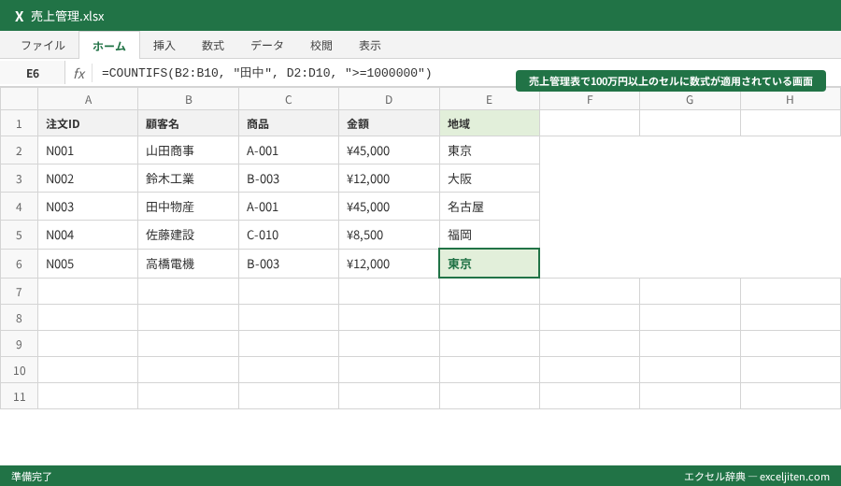Select the 注文ID header cell

tap(88, 124)
